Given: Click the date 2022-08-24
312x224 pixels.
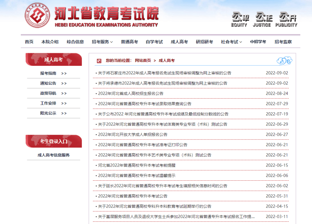Looking at the screenshot, I should pos(277,94).
